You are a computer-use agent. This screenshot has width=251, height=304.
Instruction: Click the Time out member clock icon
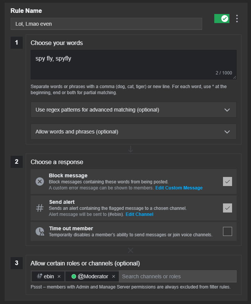[x=40, y=231]
